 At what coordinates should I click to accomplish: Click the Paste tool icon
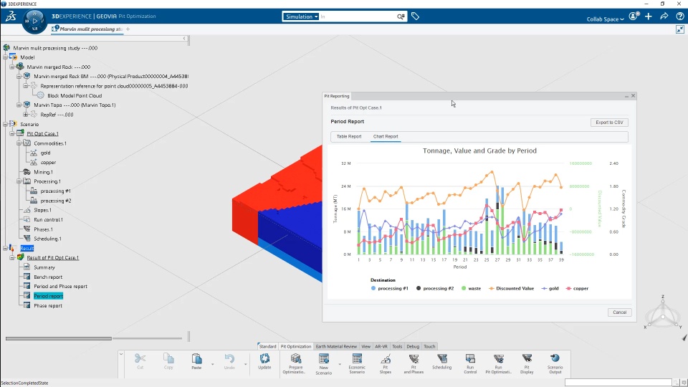(196, 359)
